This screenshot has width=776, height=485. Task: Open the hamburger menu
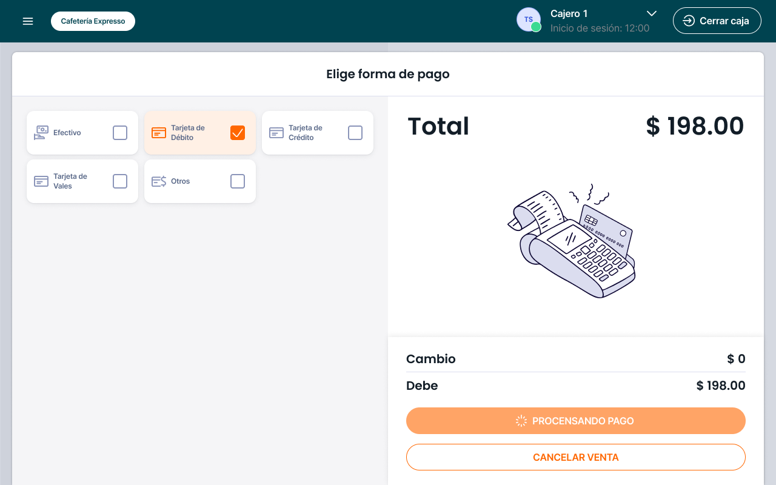[28, 21]
